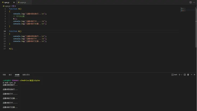
Task: Select function B symbol in breadcrumb
Action: coord(14,6)
